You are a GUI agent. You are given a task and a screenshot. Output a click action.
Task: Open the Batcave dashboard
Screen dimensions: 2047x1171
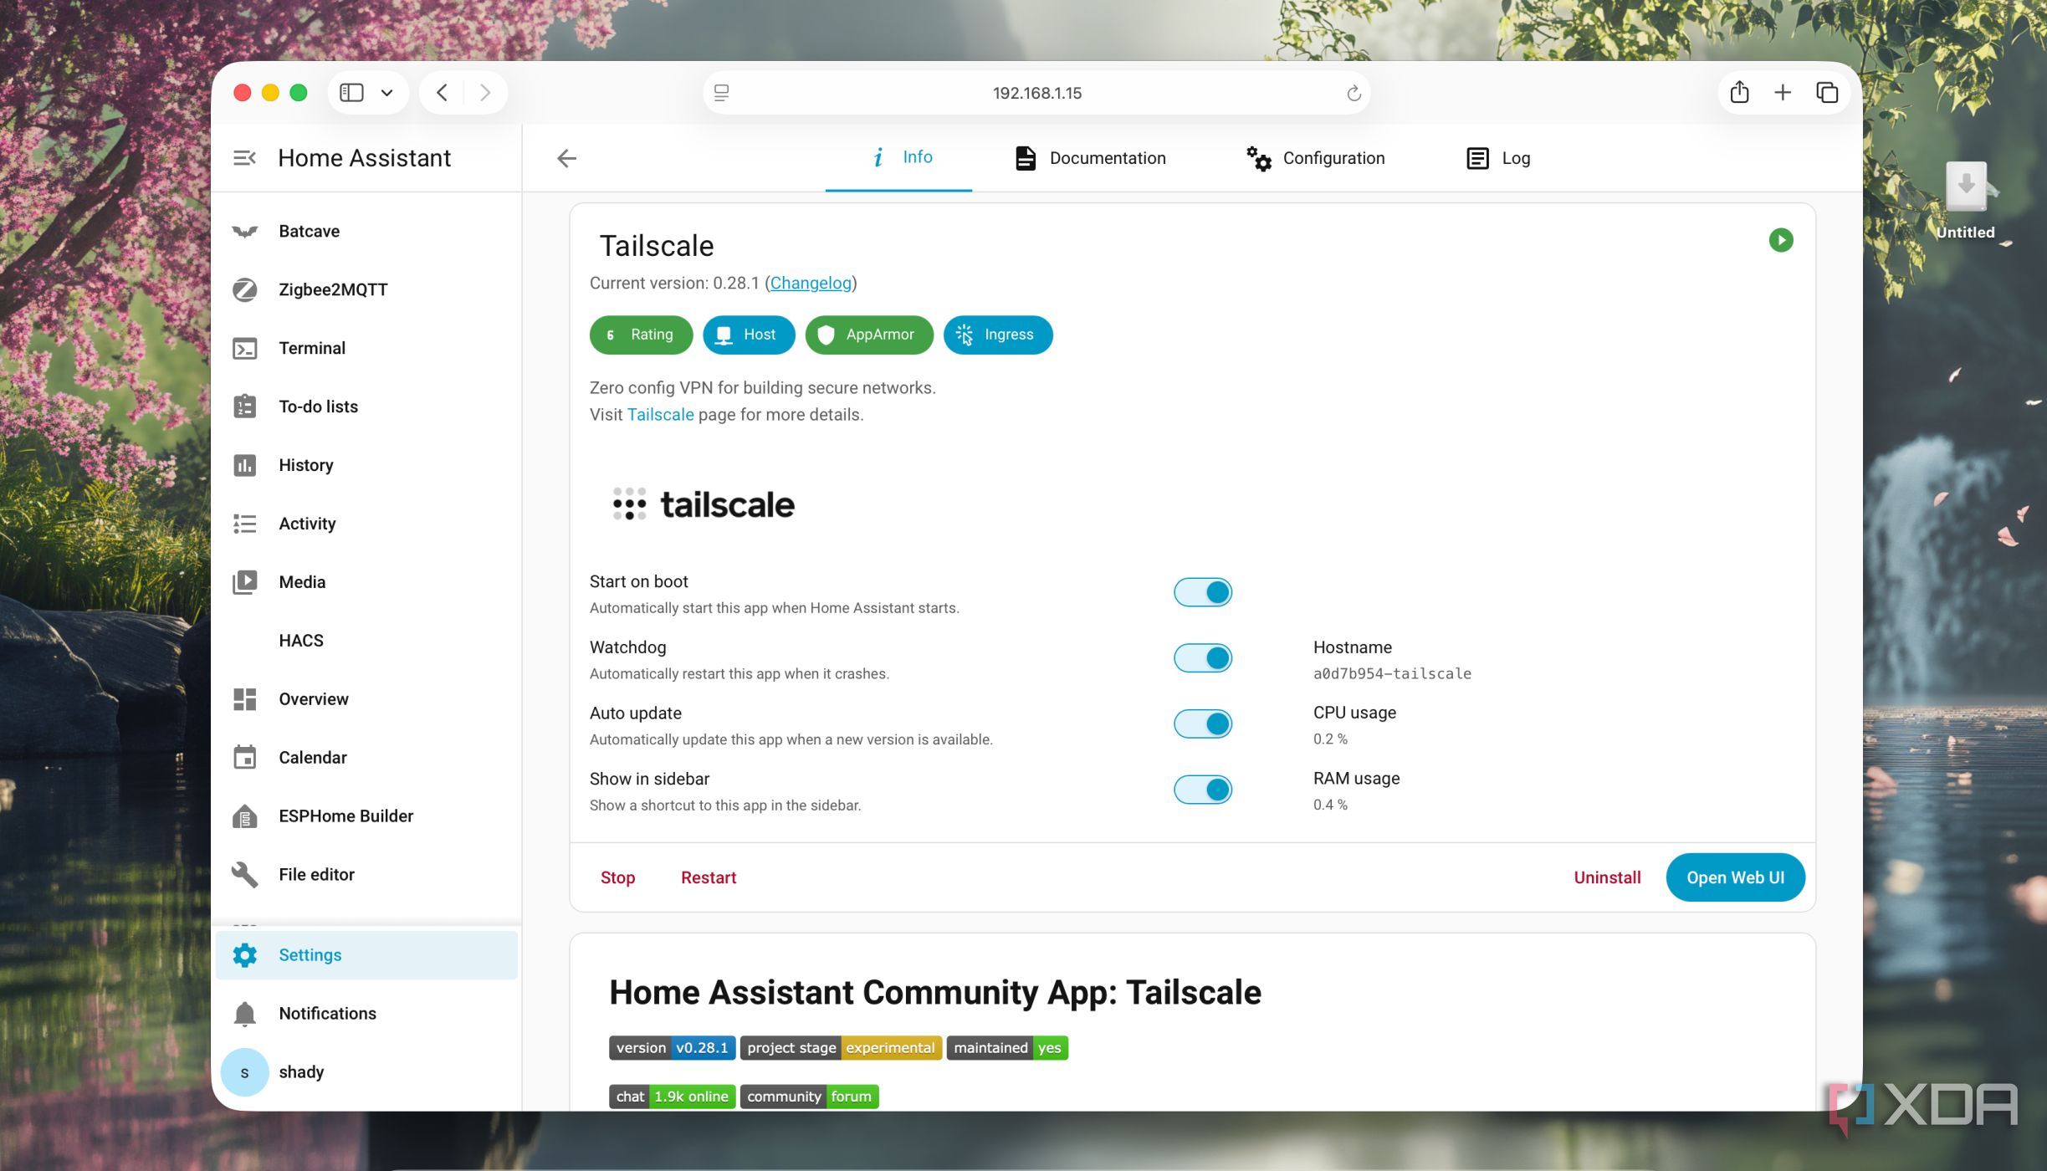[366, 232]
